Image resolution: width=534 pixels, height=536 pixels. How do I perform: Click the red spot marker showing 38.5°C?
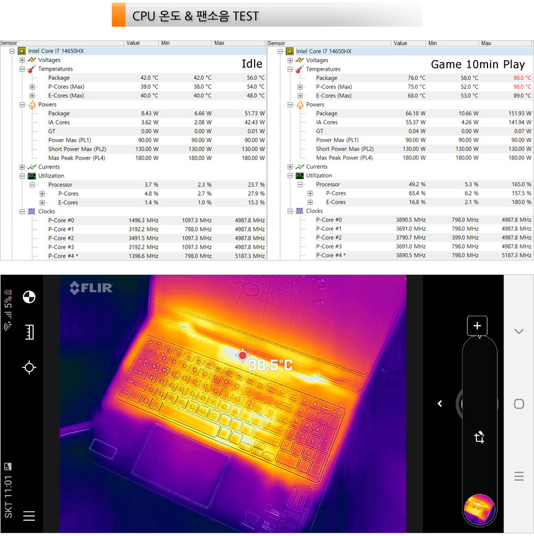pos(243,355)
